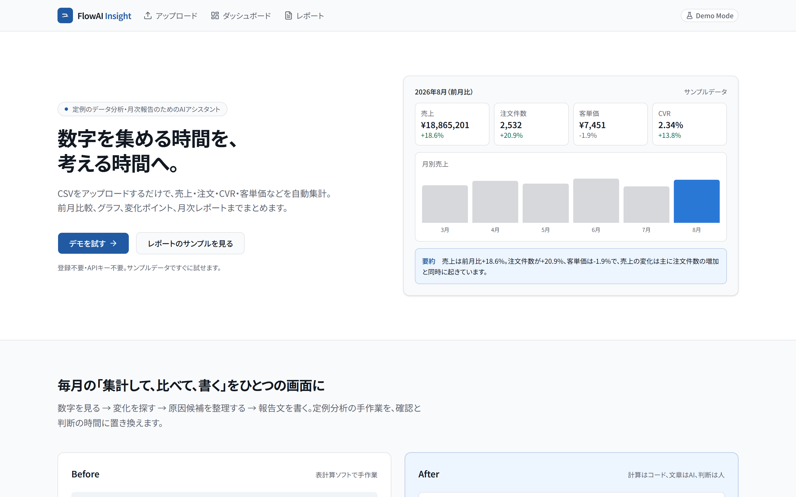796x497 pixels.
Task: Click the +18.6% sales change value
Action: (x=432, y=135)
